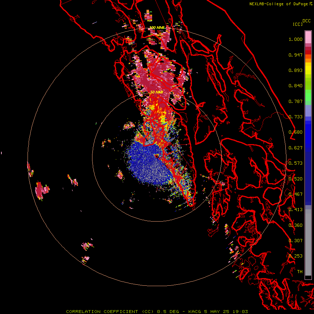This screenshot has width=314, height=314.
Task: Select the 0.253 scale value
Action: [x=296, y=256]
